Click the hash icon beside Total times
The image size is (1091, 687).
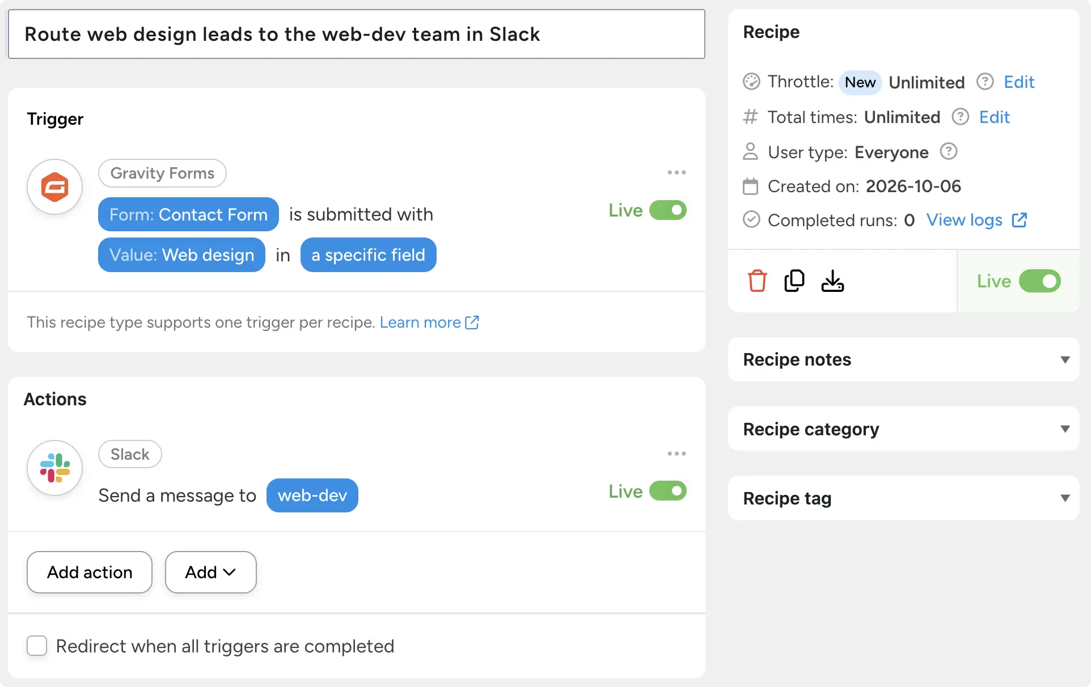click(x=750, y=117)
